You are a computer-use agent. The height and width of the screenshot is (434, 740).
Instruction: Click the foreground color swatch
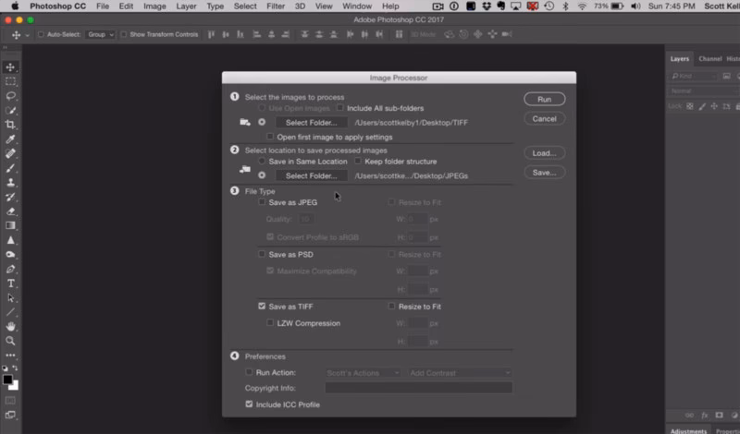(x=7, y=379)
